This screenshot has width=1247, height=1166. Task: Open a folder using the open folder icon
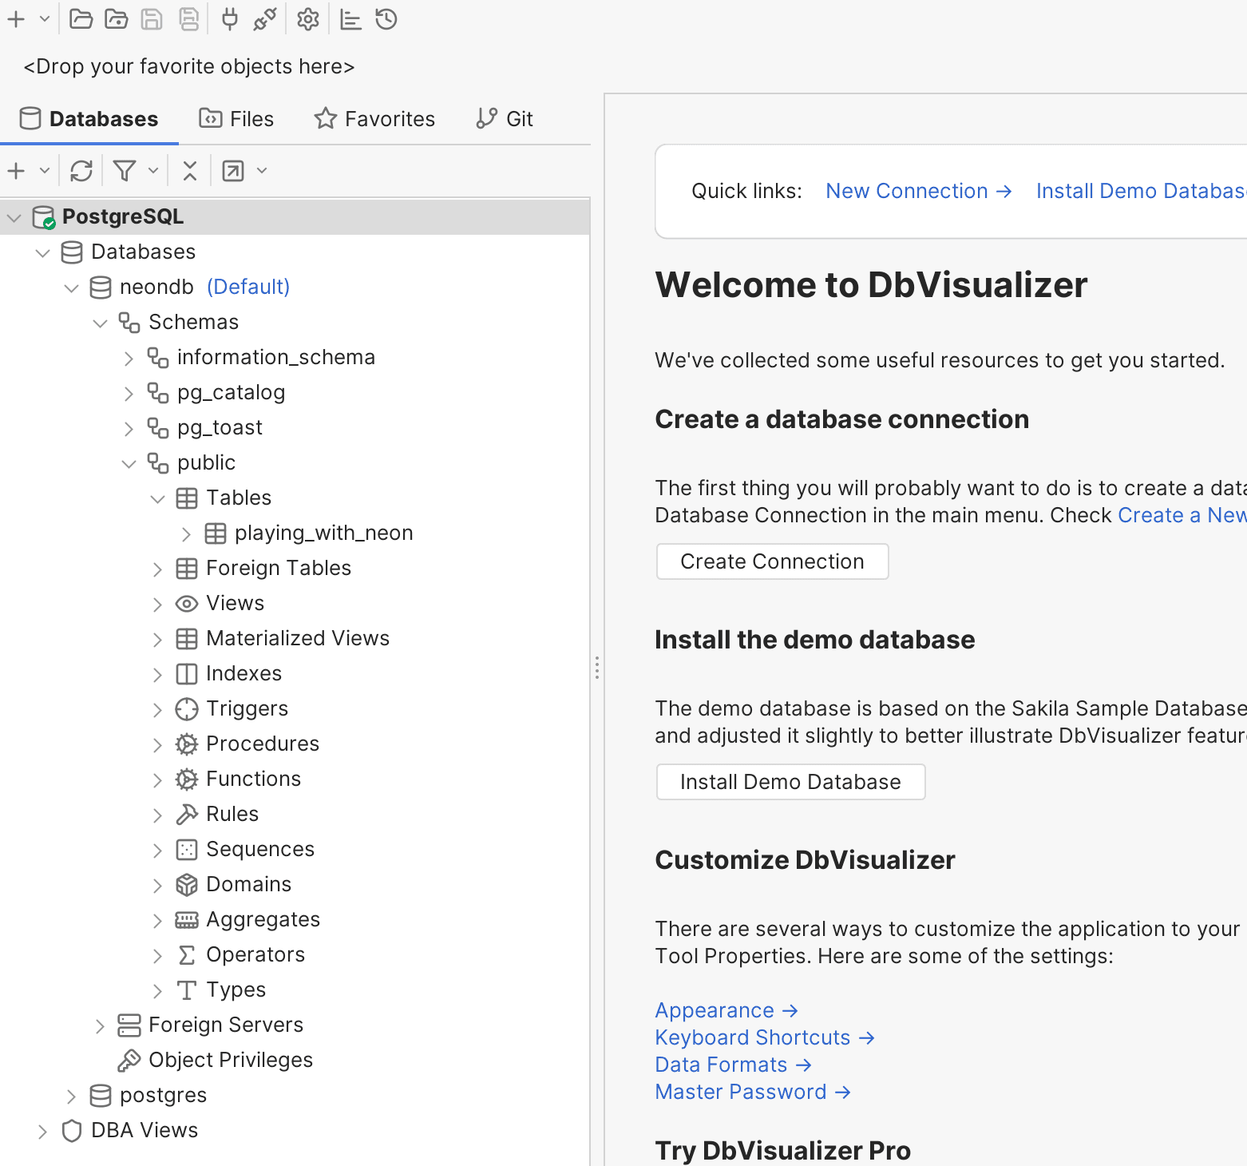[x=81, y=19]
